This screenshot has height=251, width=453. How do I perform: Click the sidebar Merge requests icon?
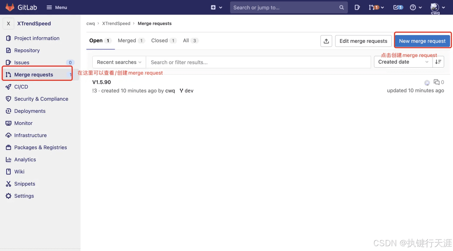(8, 75)
